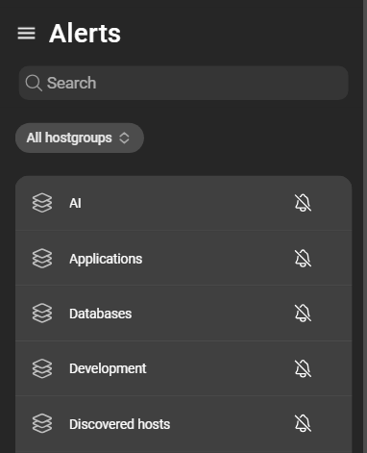The height and width of the screenshot is (453, 367).
Task: Open the All hostgroups dropdown
Action: [x=80, y=138]
